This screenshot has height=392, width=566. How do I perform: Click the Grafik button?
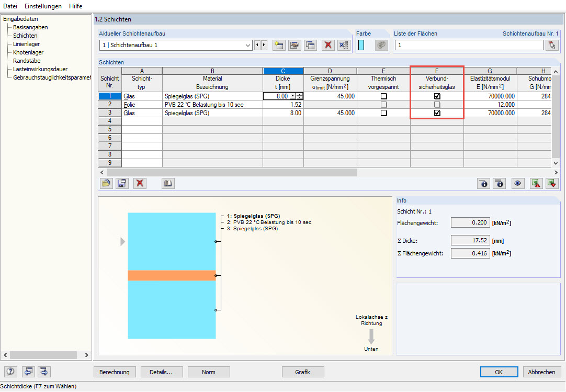click(302, 372)
